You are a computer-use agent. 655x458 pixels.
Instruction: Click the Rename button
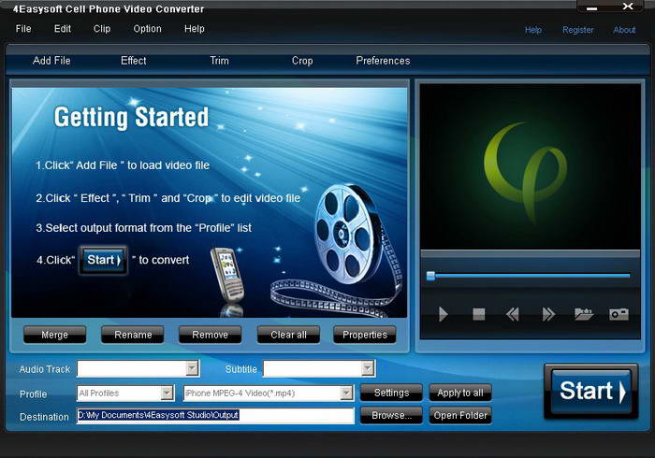(133, 335)
